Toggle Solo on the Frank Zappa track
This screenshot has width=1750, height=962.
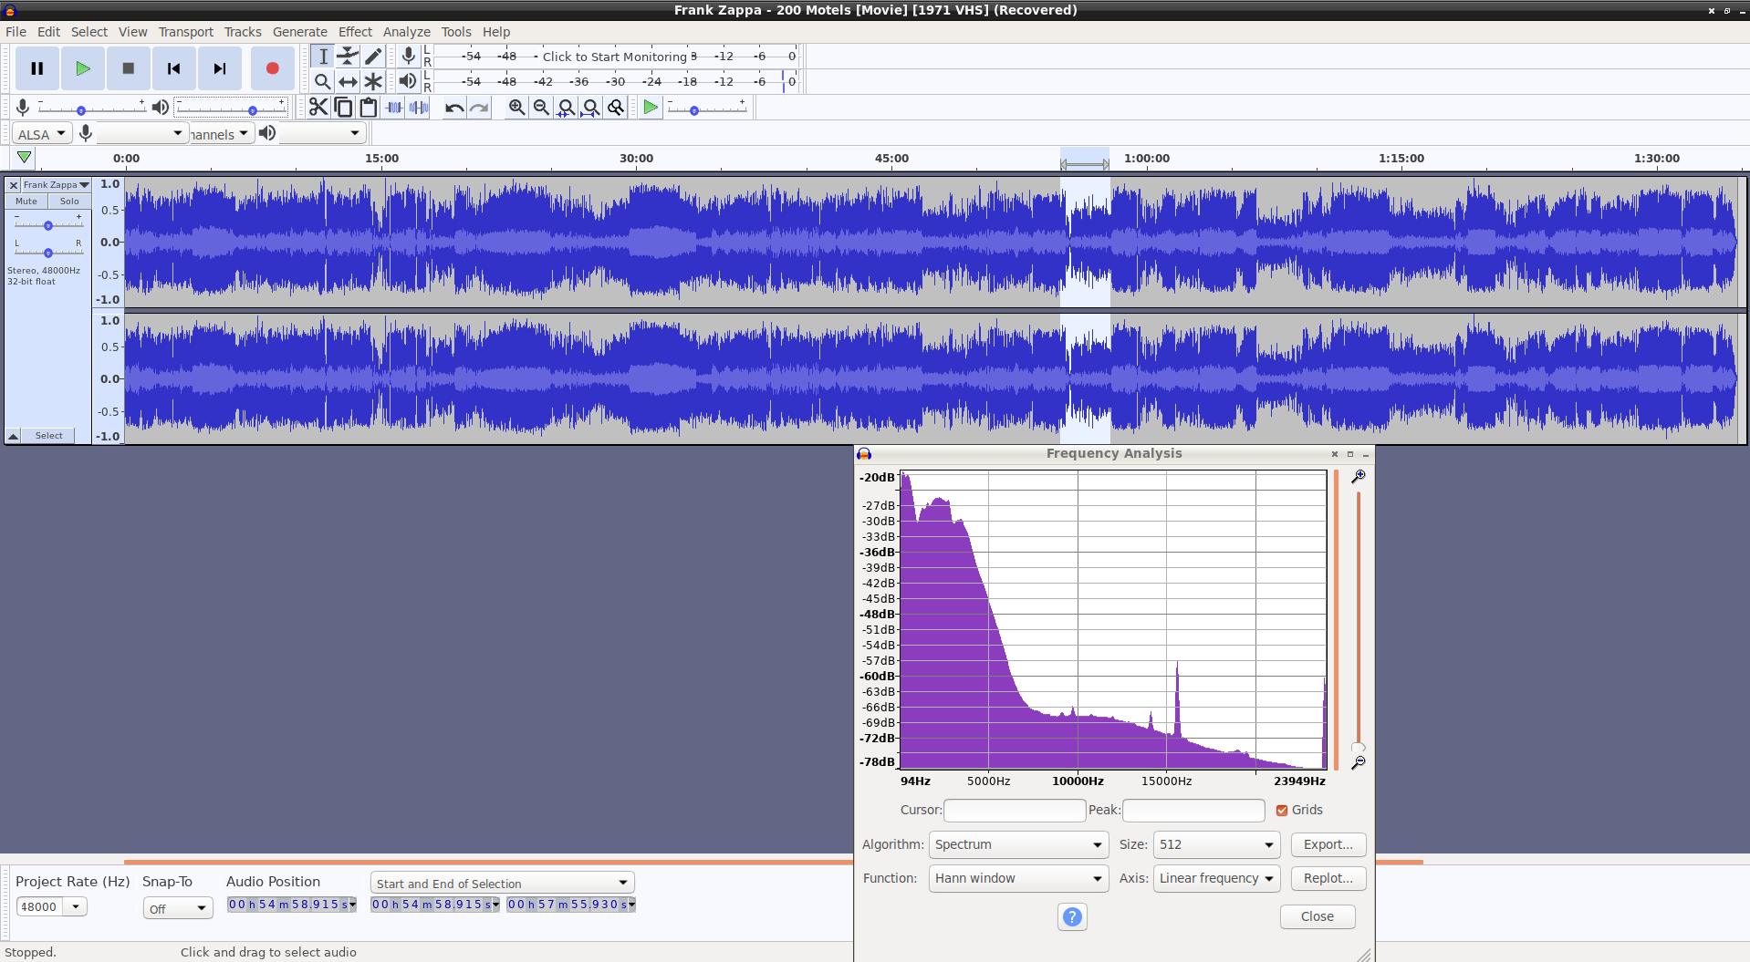[x=69, y=202]
